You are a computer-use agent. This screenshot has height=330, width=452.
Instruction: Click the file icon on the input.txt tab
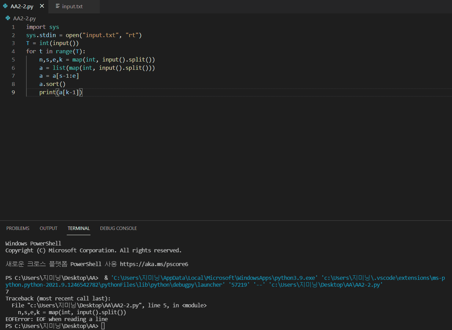57,6
